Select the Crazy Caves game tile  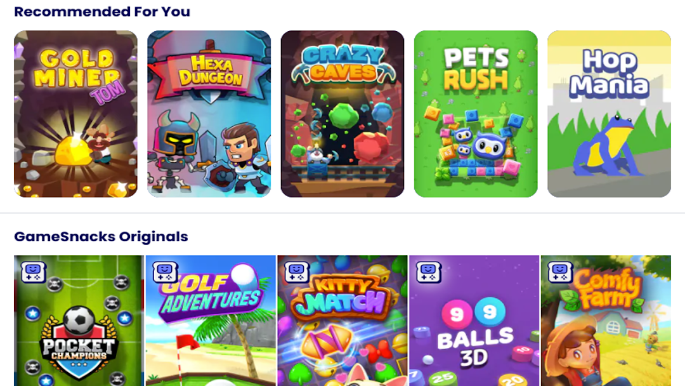pyautogui.click(x=342, y=114)
